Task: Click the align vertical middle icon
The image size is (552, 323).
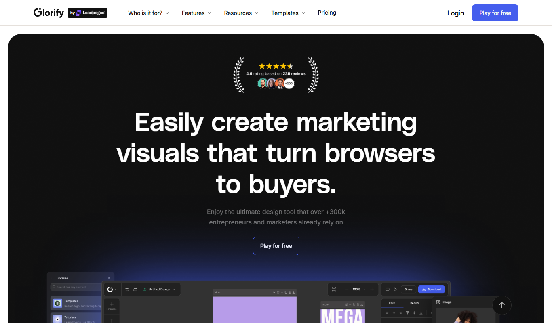Action: click(414, 313)
